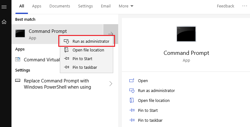The image size is (250, 127).
Task: Choose Open file location in context menu
Action: [x=88, y=50]
